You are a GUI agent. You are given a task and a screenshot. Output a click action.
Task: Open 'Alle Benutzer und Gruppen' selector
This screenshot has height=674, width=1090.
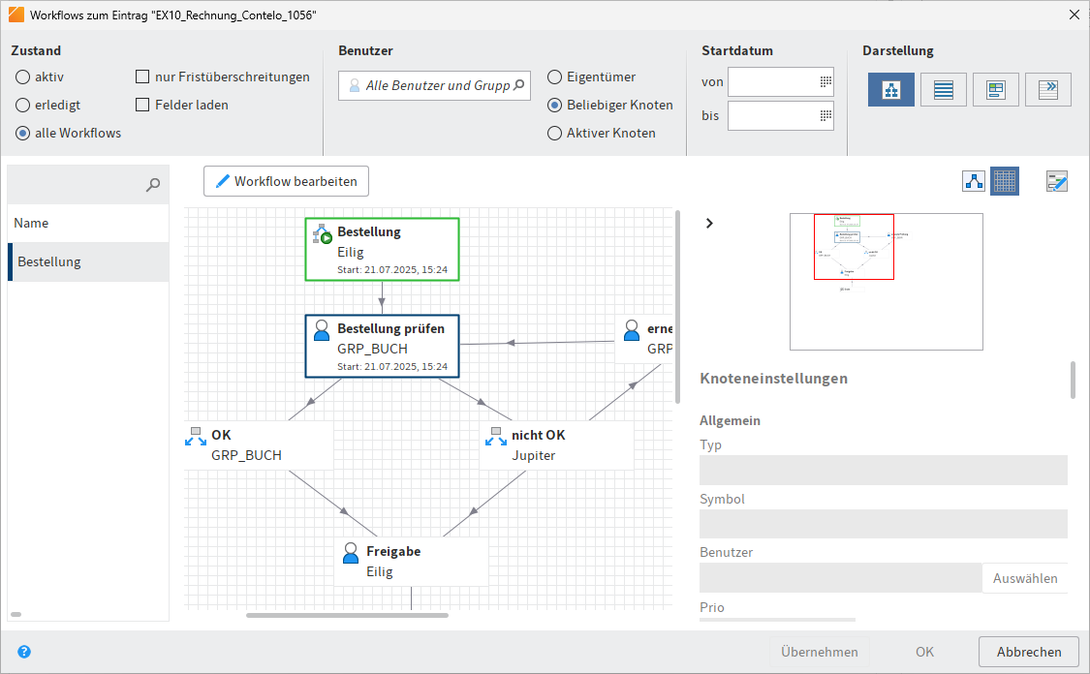434,85
